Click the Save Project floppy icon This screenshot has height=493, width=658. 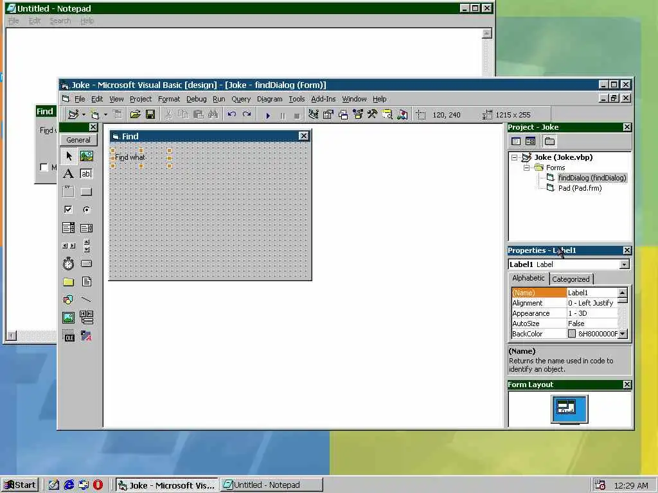150,114
